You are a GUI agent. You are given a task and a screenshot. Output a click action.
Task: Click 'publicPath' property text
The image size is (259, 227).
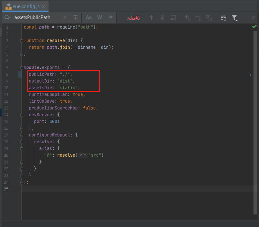pos(42,74)
